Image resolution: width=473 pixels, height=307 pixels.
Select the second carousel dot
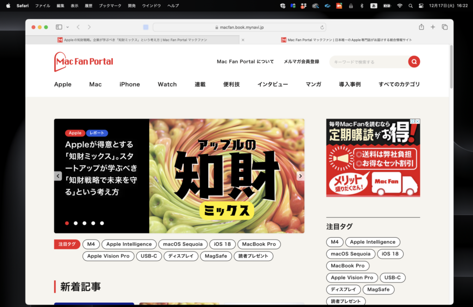point(76,223)
